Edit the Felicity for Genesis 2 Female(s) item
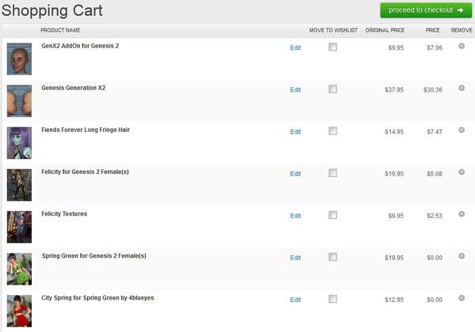The image size is (475, 332). pyautogui.click(x=295, y=174)
